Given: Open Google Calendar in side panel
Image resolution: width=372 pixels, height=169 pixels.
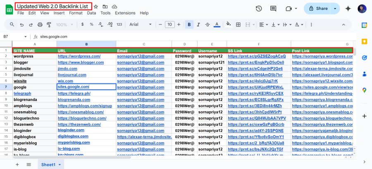Looking at the screenshot, I should (x=364, y=26).
